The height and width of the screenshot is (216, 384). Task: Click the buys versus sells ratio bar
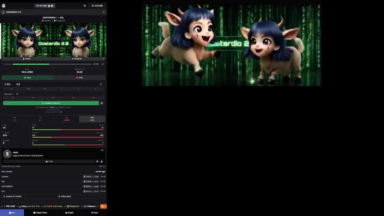click(68, 130)
